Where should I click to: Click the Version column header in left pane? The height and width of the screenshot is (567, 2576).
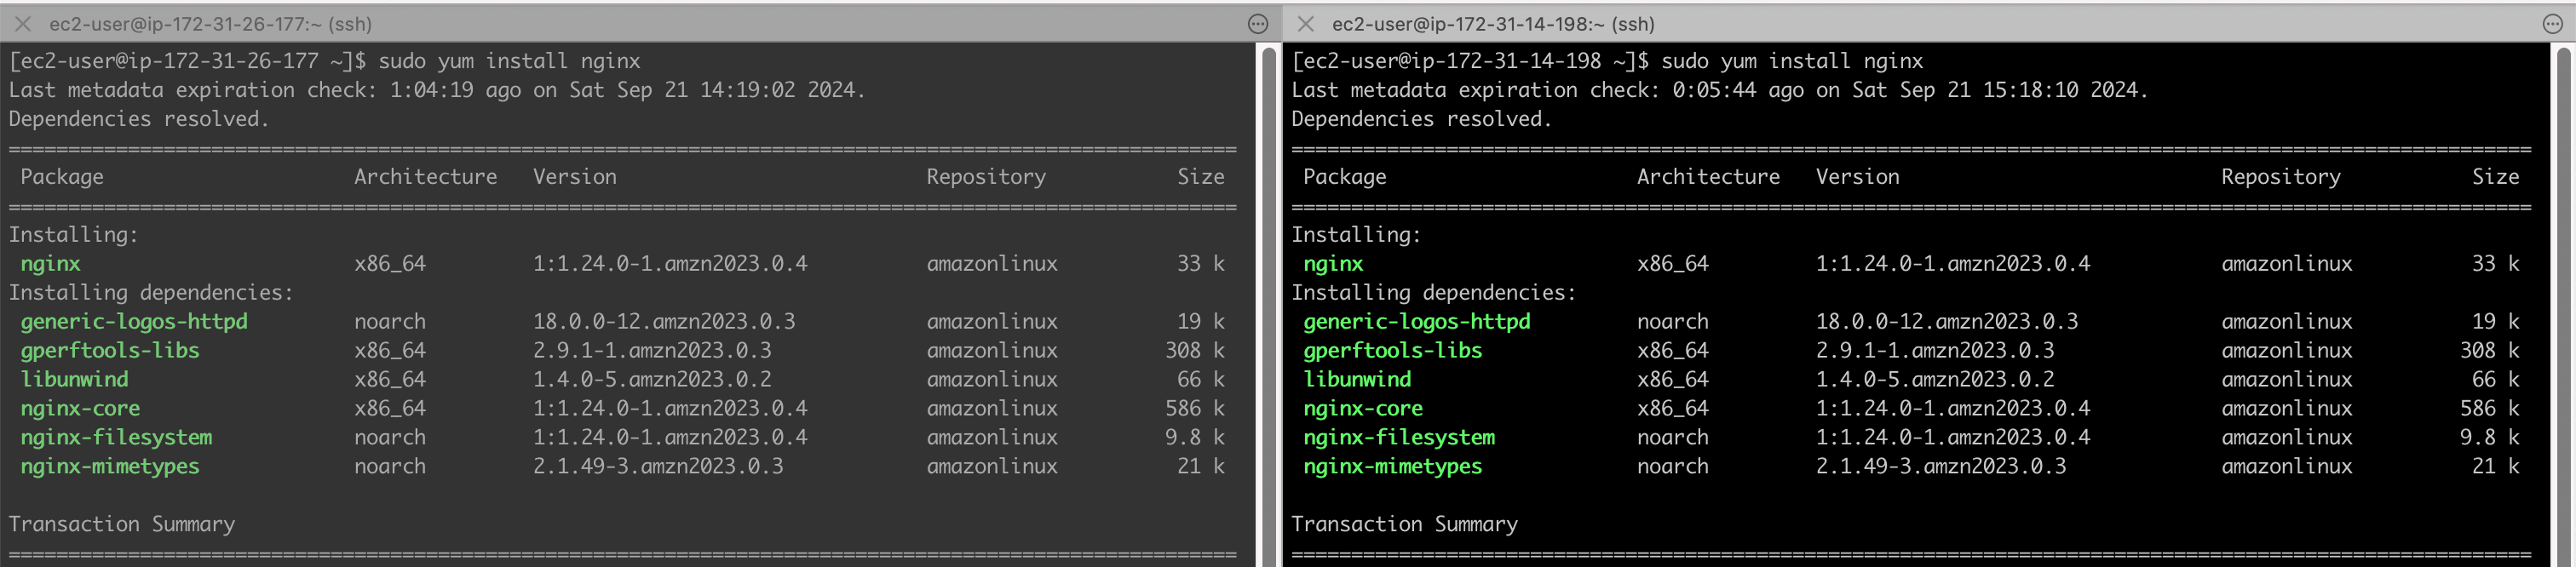[x=574, y=177]
